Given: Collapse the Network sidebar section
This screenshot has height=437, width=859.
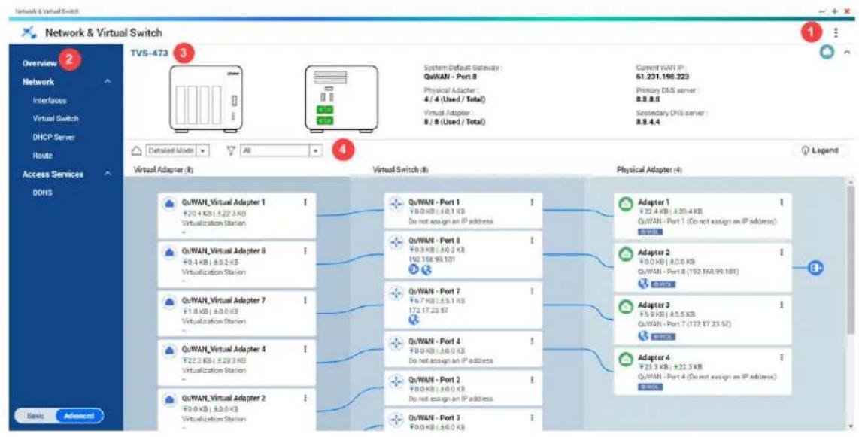Looking at the screenshot, I should click(x=108, y=82).
